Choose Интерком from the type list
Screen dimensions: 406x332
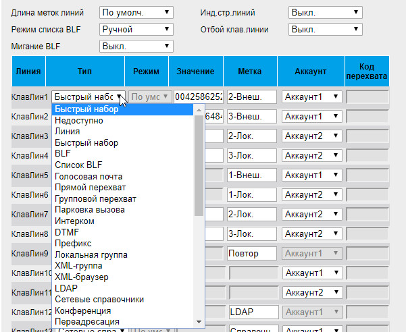[x=75, y=221]
